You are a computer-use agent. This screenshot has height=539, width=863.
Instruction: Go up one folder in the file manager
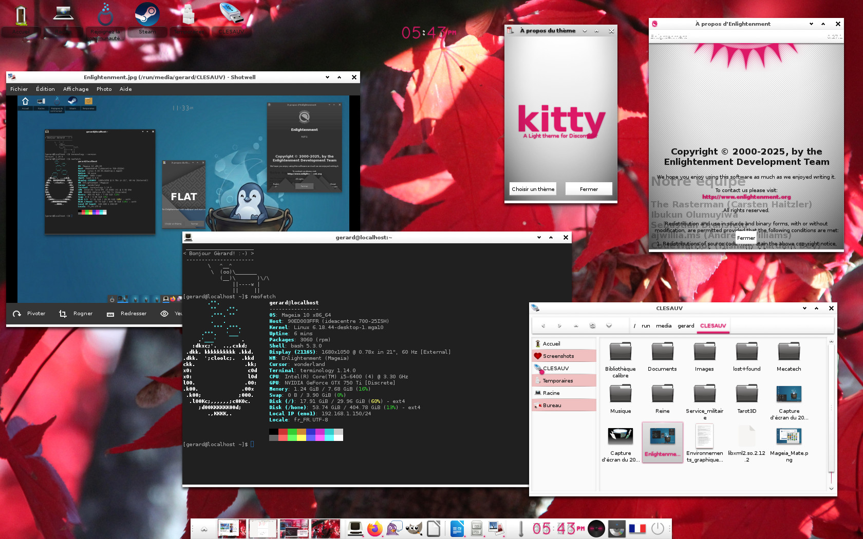[576, 326]
